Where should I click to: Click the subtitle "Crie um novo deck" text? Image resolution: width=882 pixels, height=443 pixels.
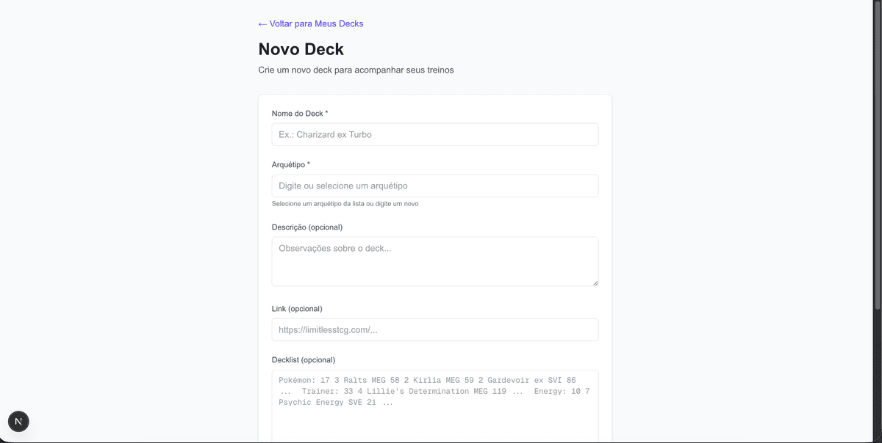[356, 70]
